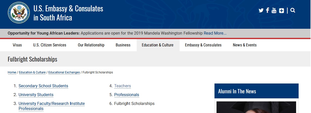Open the Embassy & Consulates menu
This screenshot has height=113, width=311.
pos(203,45)
